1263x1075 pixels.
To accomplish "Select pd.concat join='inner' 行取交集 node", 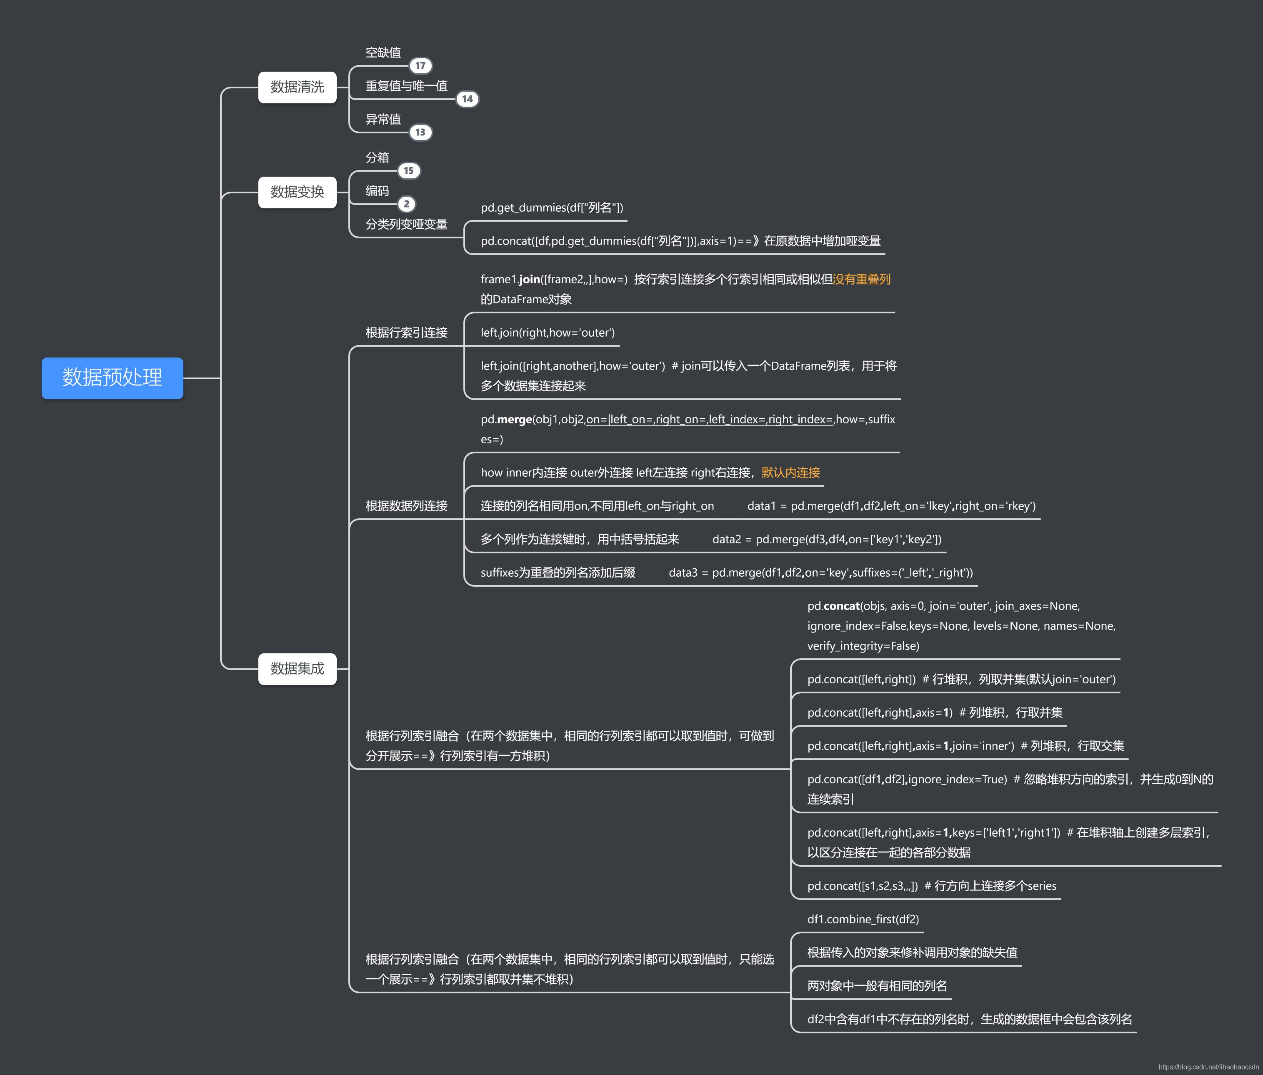I will tap(965, 746).
